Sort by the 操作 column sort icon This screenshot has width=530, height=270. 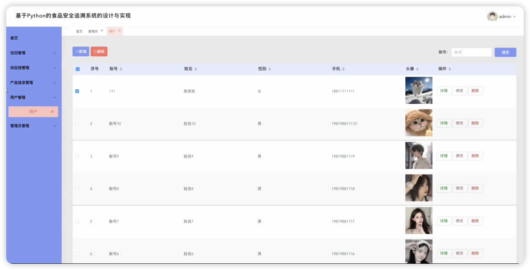(x=450, y=69)
